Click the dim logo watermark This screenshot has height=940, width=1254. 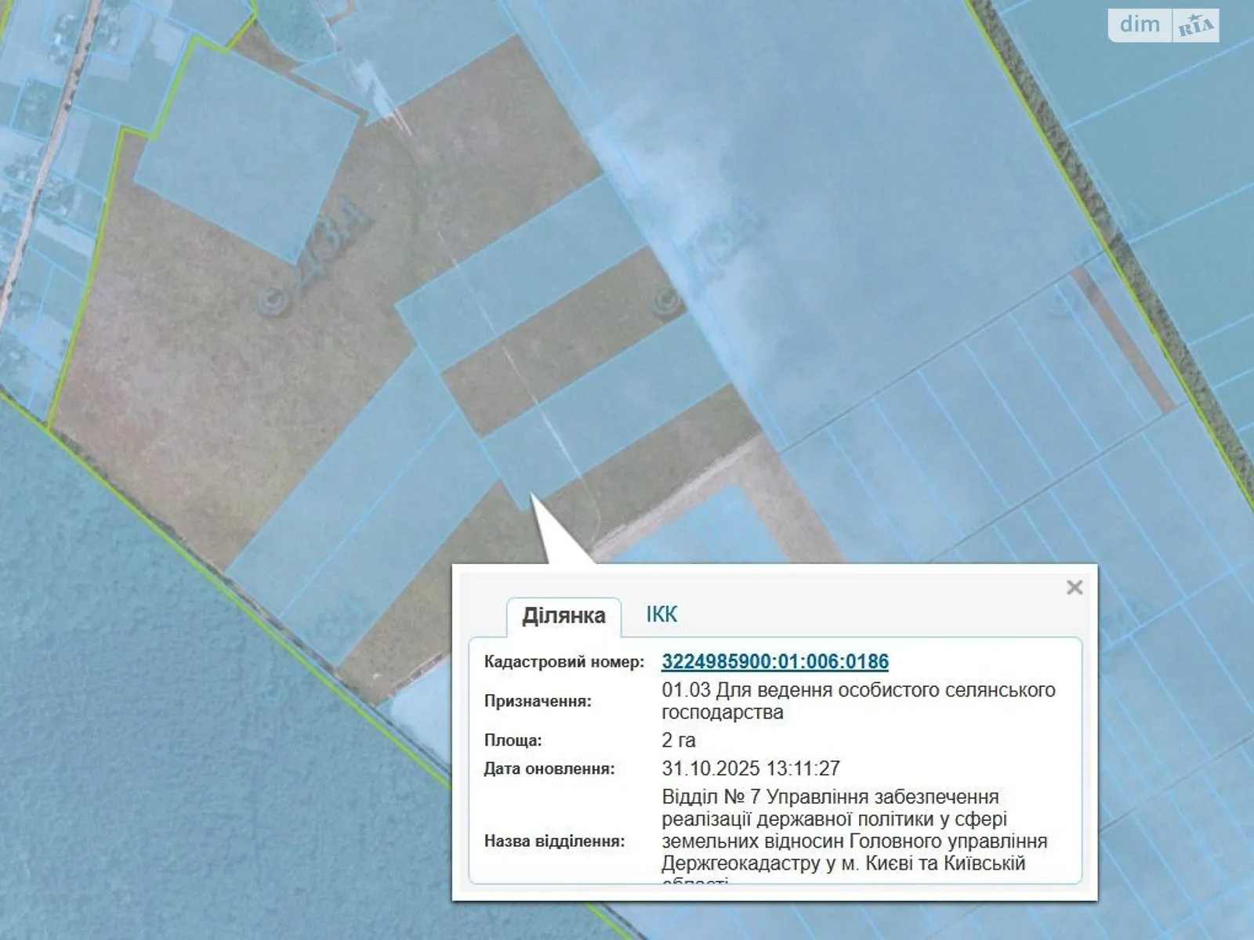pos(1140,25)
